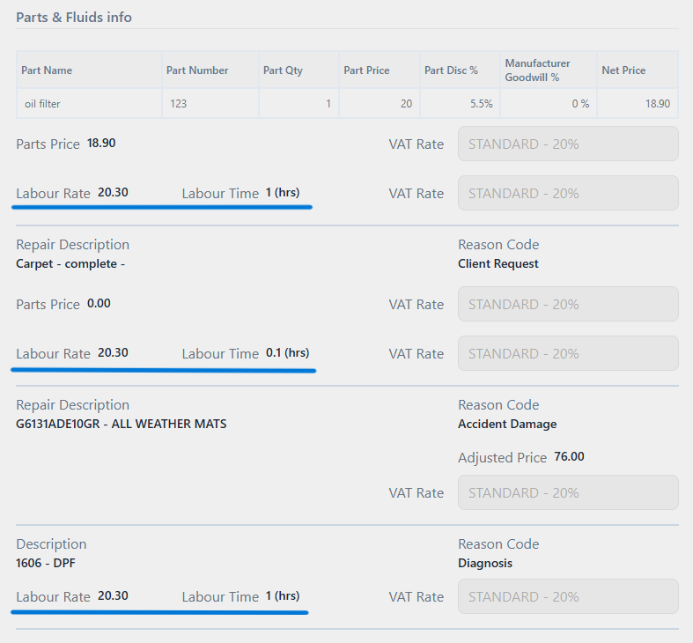Click the Client Request reason code
This screenshot has width=693, height=643.
point(498,263)
